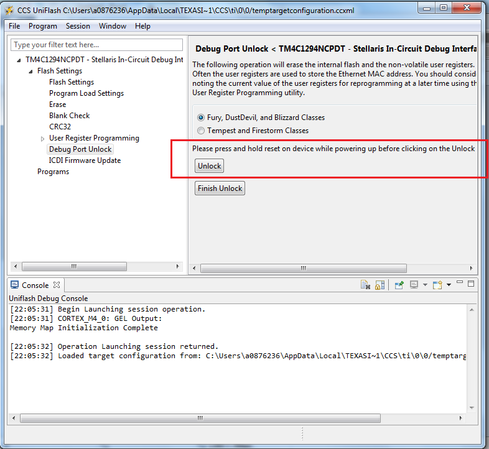The height and width of the screenshot is (449, 489).
Task: Click the console vertical scroll down arrow
Action: click(x=472, y=408)
